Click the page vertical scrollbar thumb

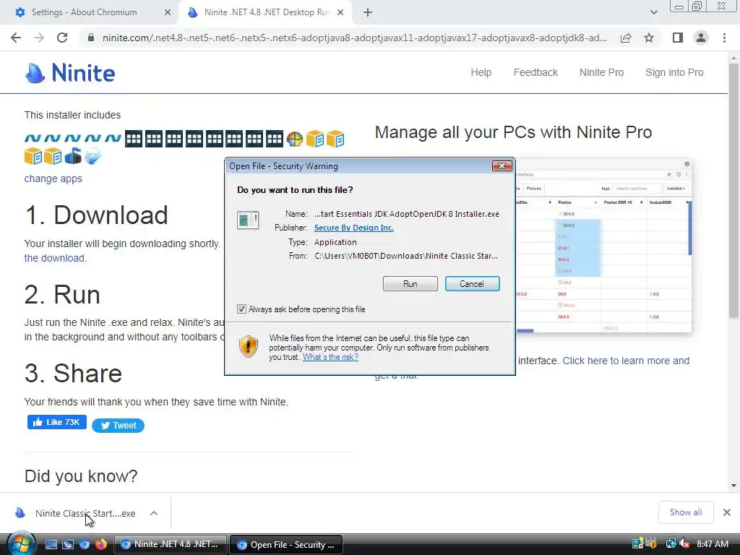click(x=733, y=191)
